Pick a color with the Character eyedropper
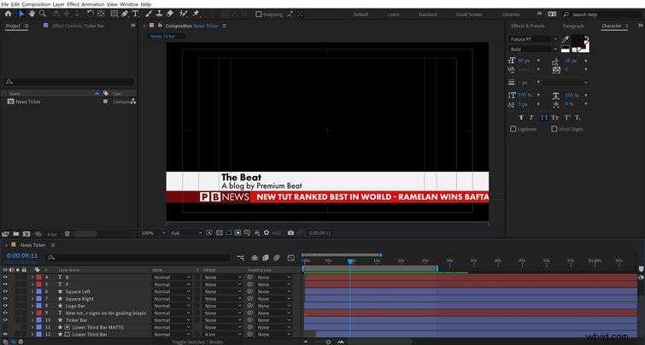 pyautogui.click(x=566, y=40)
